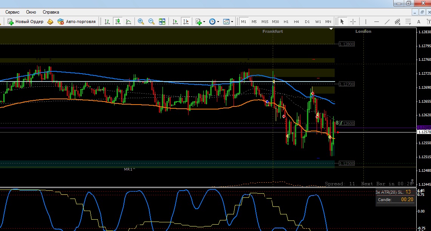Toggle chart shift icon
The image size is (431, 231).
point(186,22)
